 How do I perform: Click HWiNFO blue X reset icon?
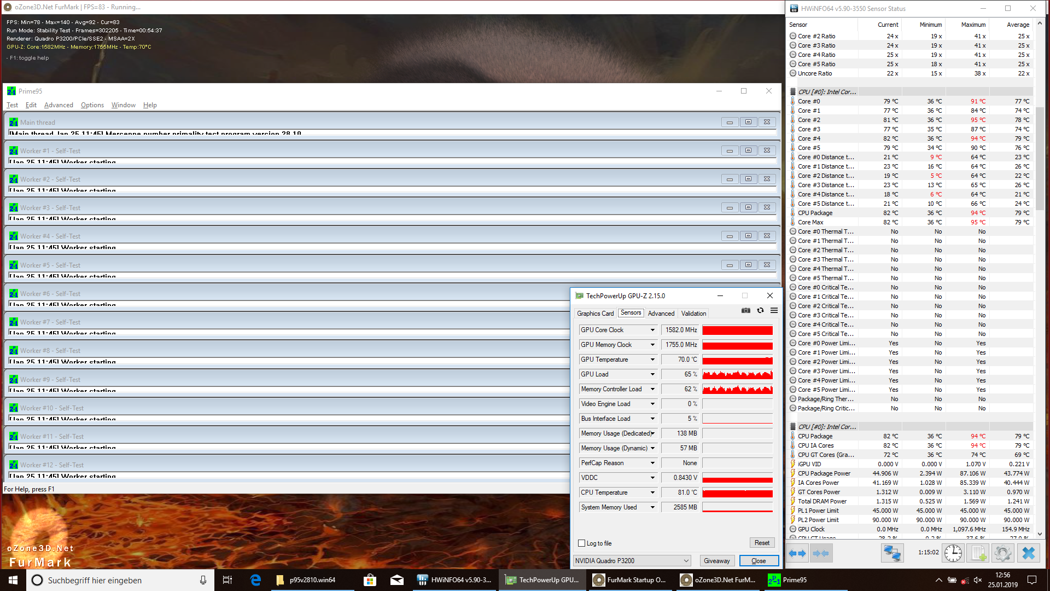pos(1028,553)
